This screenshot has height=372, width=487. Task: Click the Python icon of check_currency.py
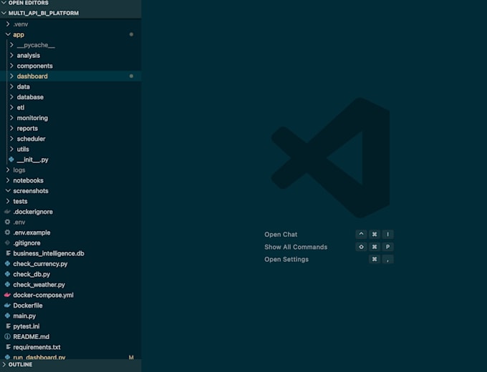click(x=7, y=264)
